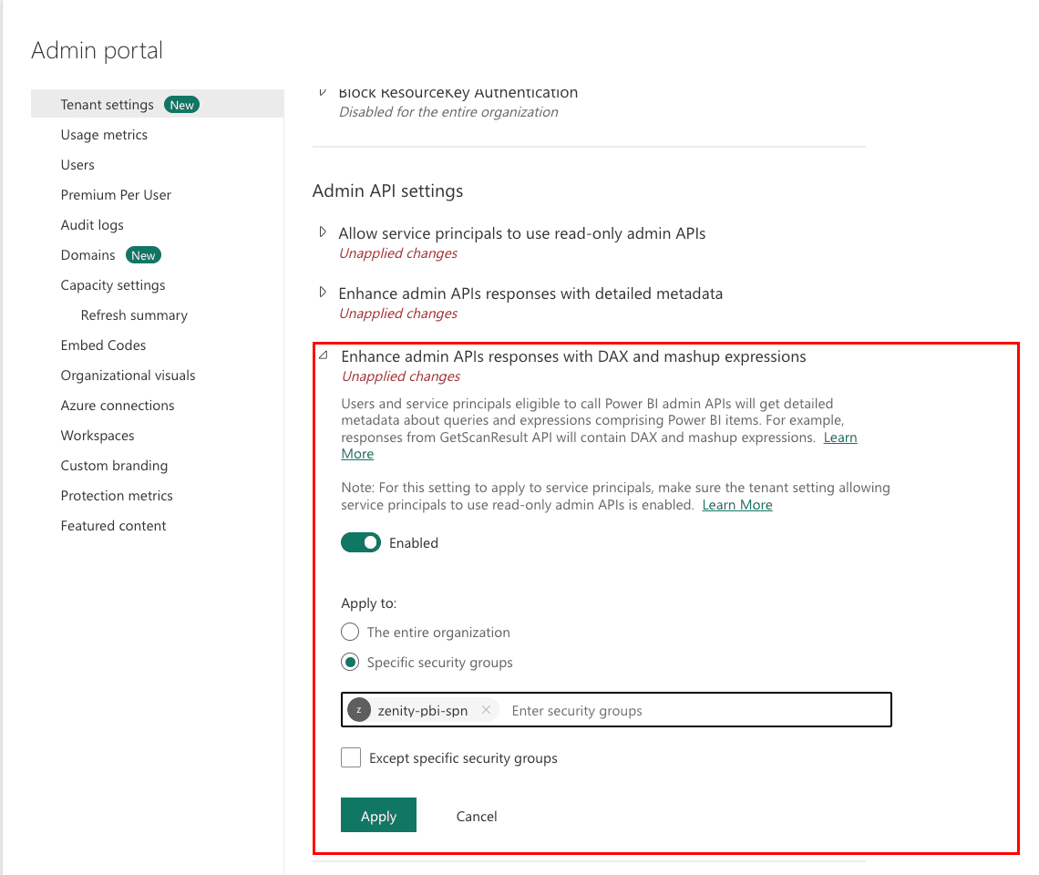This screenshot has width=1039, height=875.
Task: Click the Apply to: label
Action: point(368,603)
